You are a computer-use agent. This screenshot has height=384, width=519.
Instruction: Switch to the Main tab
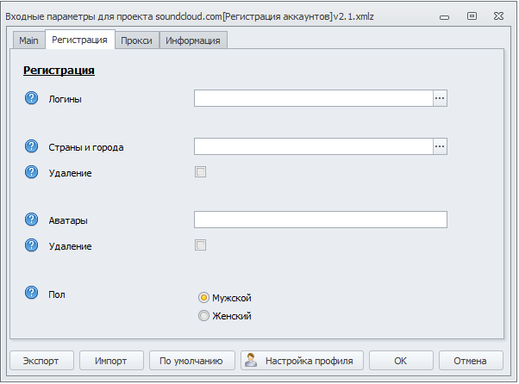[28, 40]
